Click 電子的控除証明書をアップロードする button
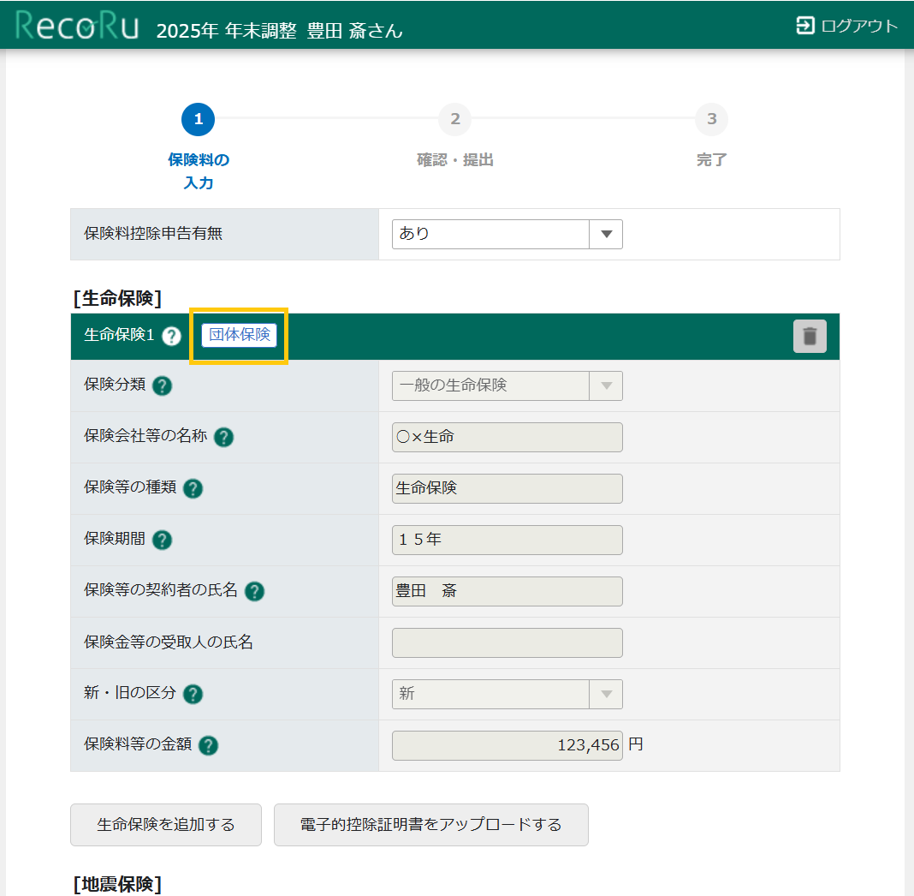 430,825
